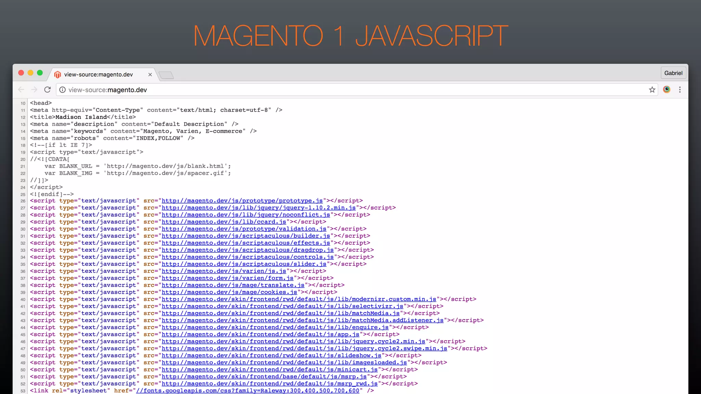Open the jquery.cycle2.min.js link

coord(294,341)
